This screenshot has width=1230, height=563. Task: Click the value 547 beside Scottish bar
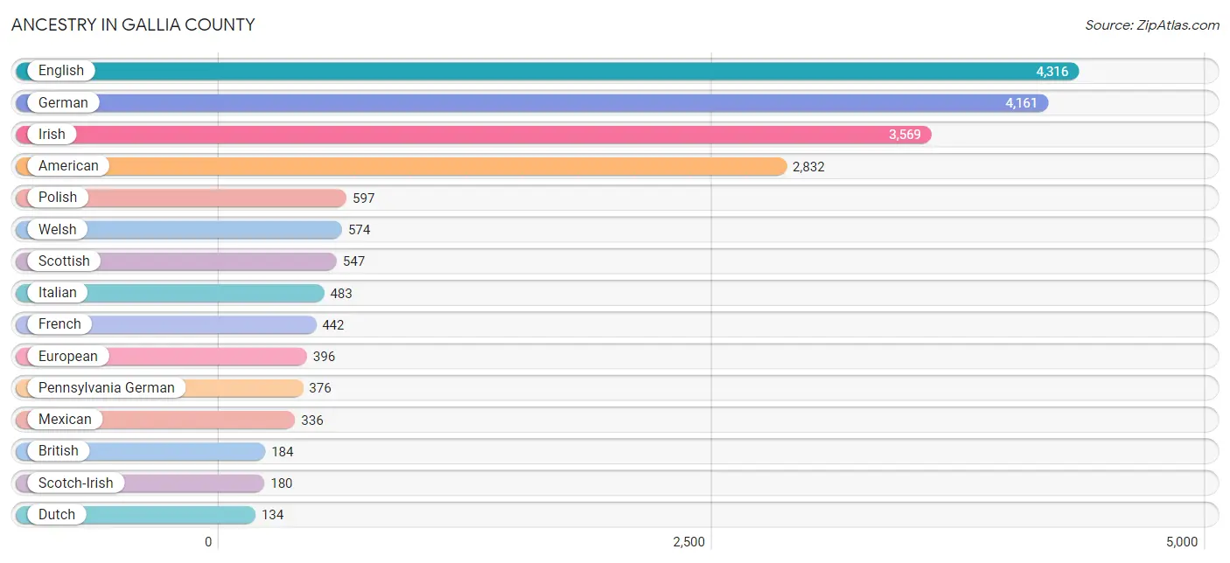pos(354,261)
